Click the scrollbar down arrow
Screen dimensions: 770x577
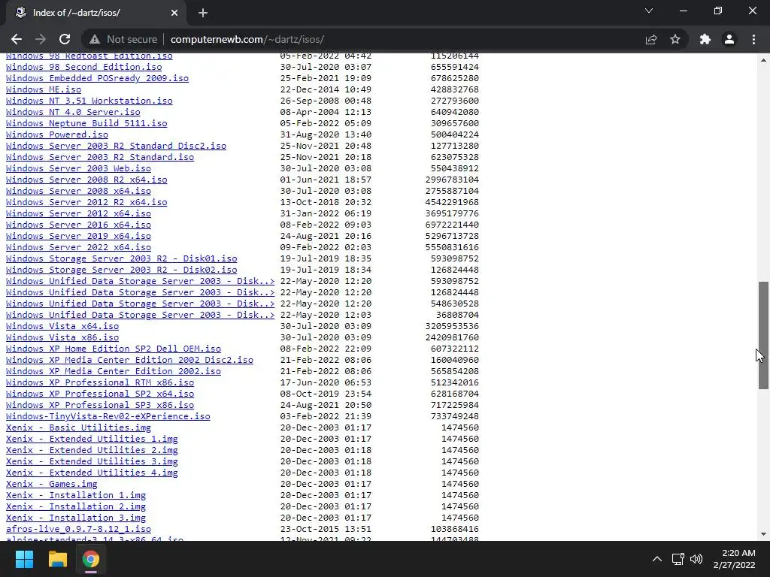[763, 534]
